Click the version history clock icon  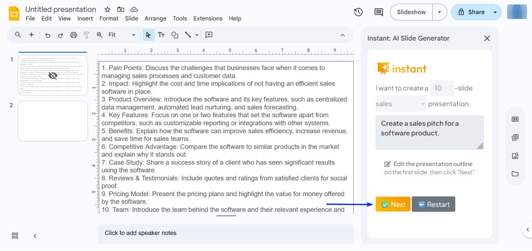click(358, 12)
